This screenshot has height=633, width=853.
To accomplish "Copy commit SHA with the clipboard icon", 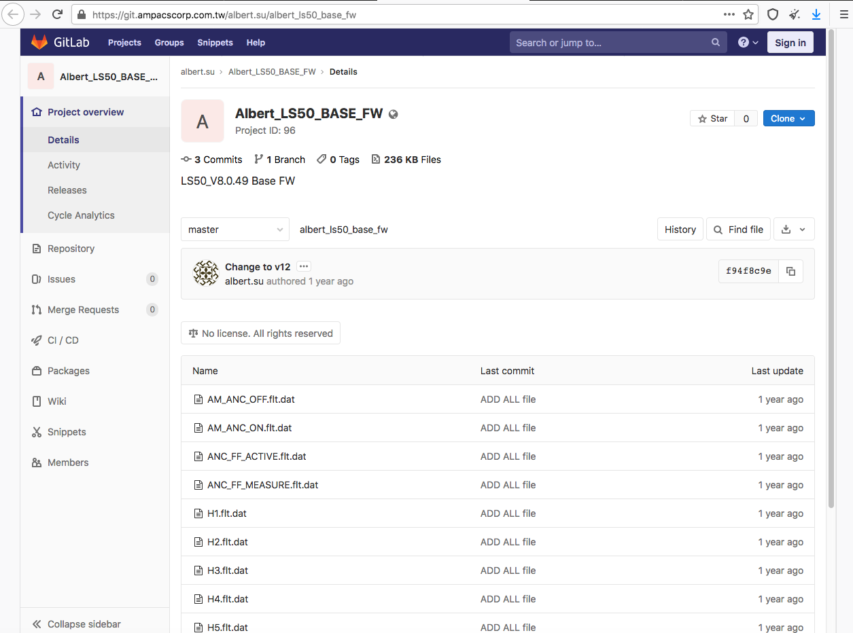I will point(790,271).
